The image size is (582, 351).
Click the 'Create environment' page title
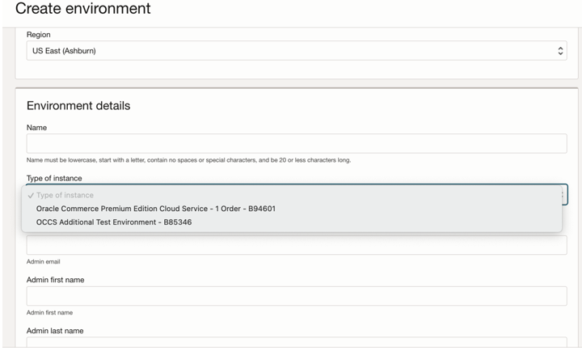point(82,9)
